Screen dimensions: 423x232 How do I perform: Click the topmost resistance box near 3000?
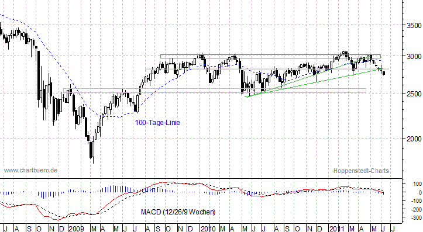(x=270, y=56)
